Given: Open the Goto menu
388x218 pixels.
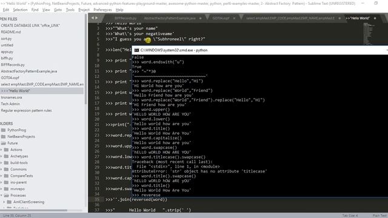Looking at the screenshot, I should pos(58,10).
